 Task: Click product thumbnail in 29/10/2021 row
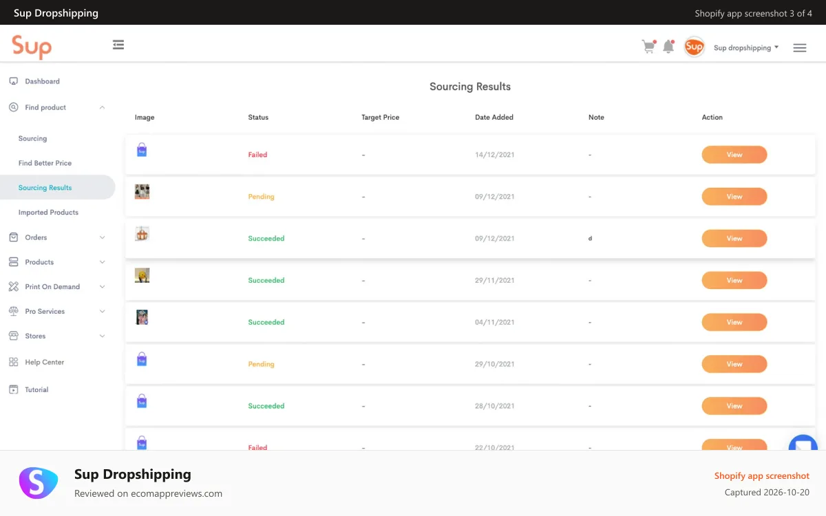142,359
